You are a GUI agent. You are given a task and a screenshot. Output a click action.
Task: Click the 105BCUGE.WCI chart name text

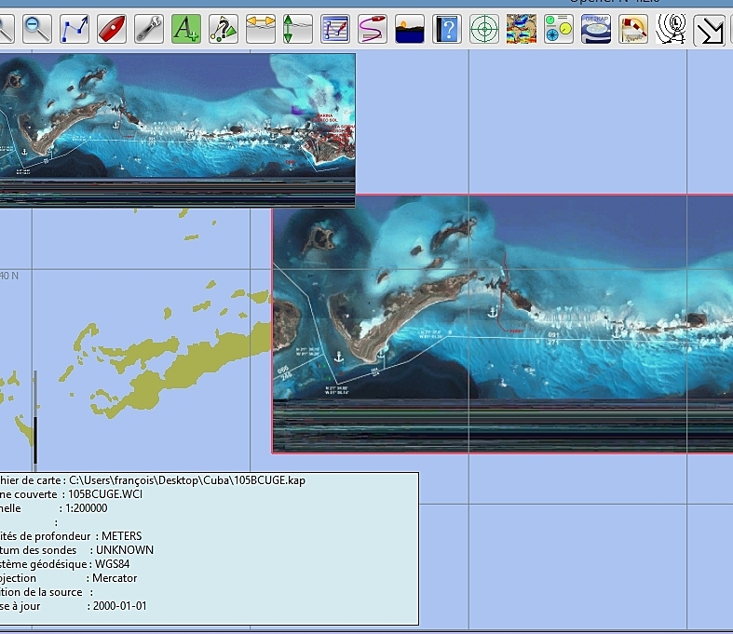(x=105, y=494)
